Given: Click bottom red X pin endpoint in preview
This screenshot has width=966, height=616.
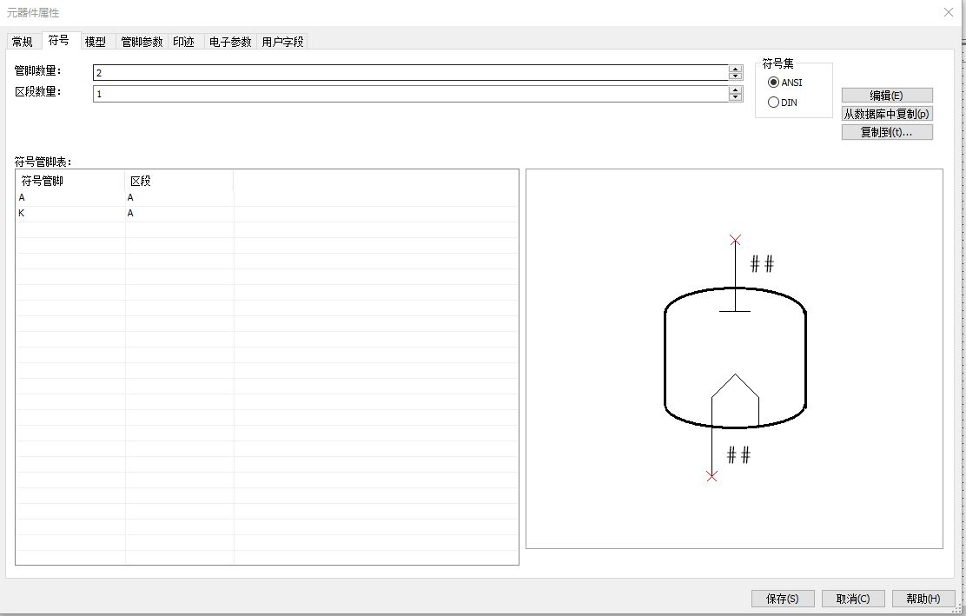Looking at the screenshot, I should tap(711, 476).
